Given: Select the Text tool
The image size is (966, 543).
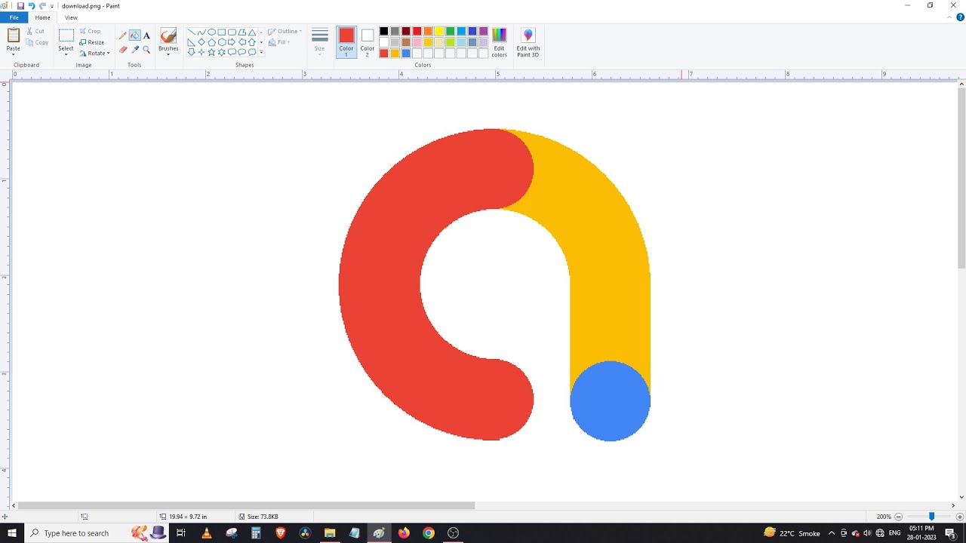Looking at the screenshot, I should [x=146, y=35].
